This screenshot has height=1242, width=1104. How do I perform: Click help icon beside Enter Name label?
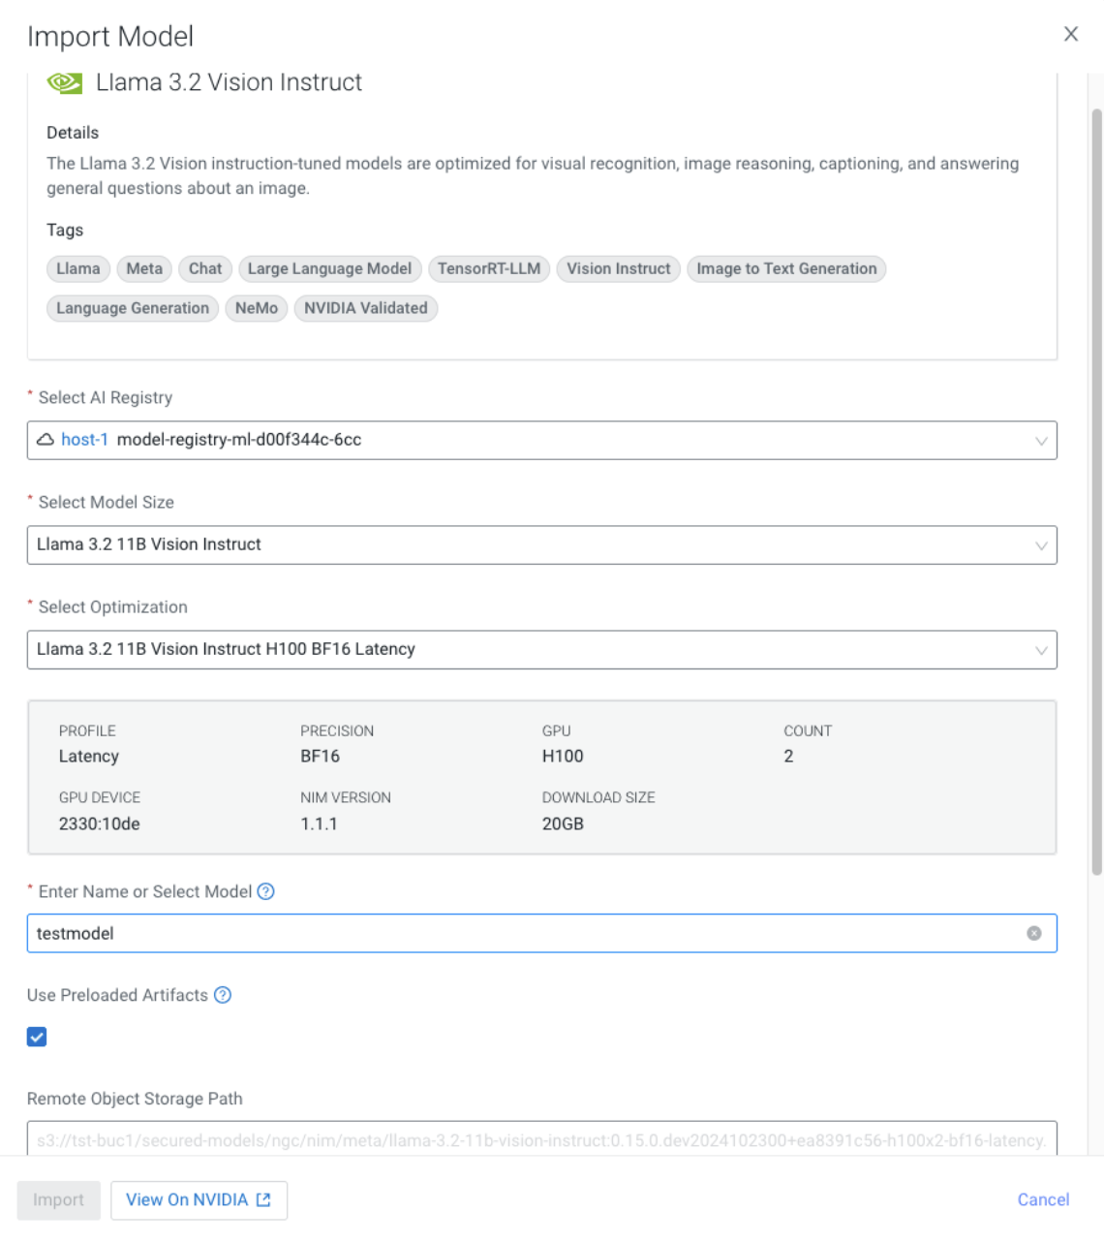click(x=265, y=891)
